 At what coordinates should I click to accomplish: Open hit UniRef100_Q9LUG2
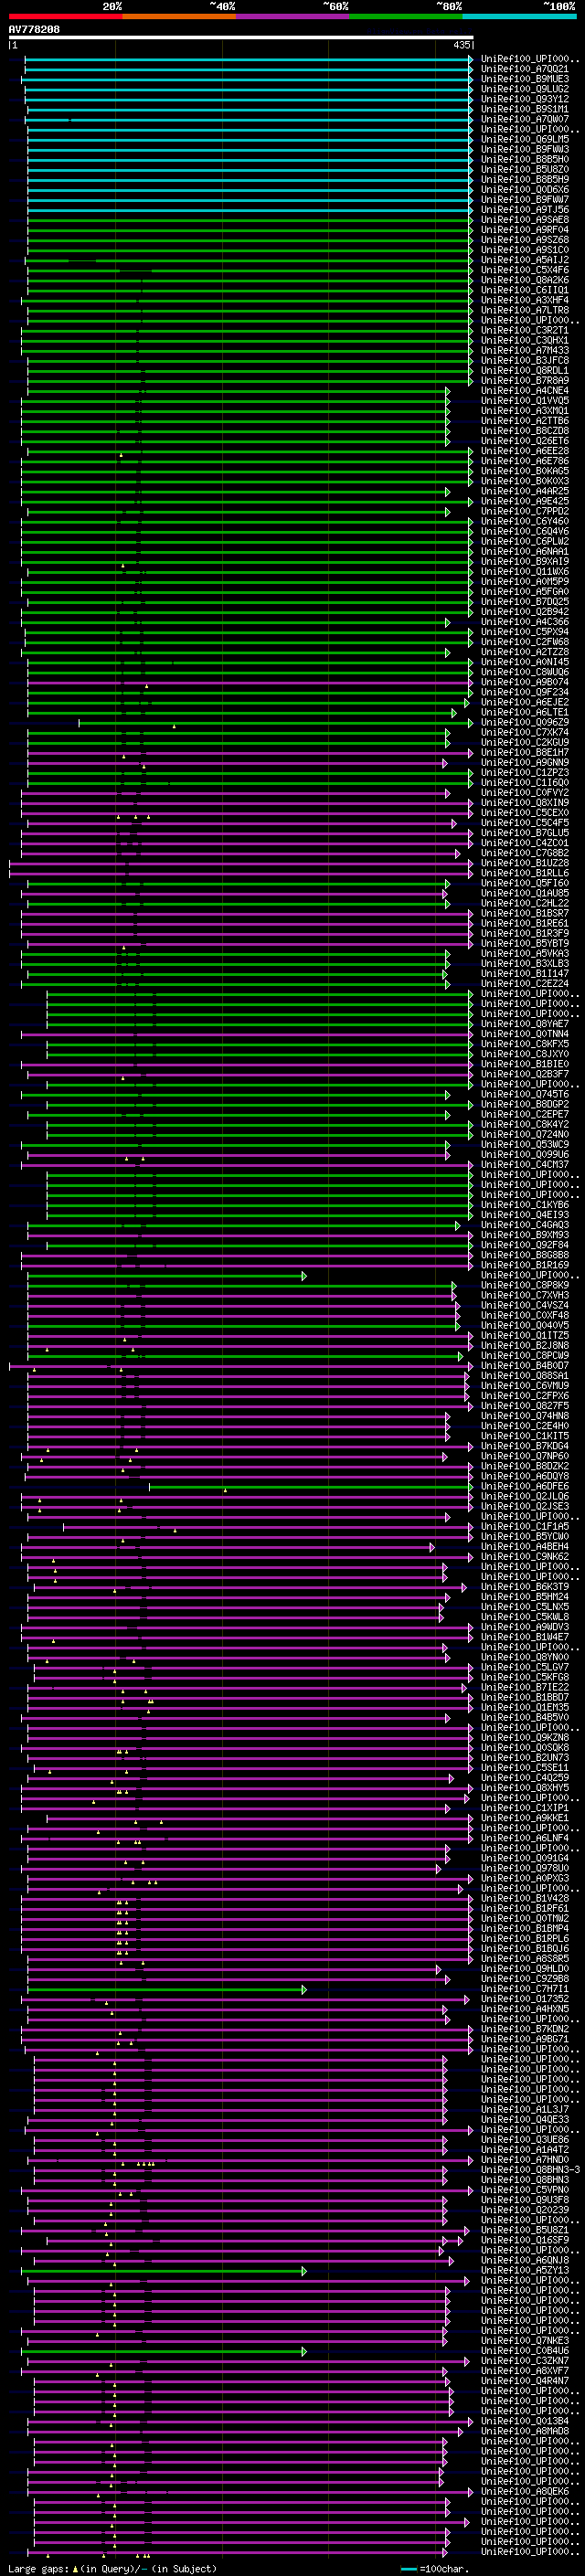coord(525,89)
